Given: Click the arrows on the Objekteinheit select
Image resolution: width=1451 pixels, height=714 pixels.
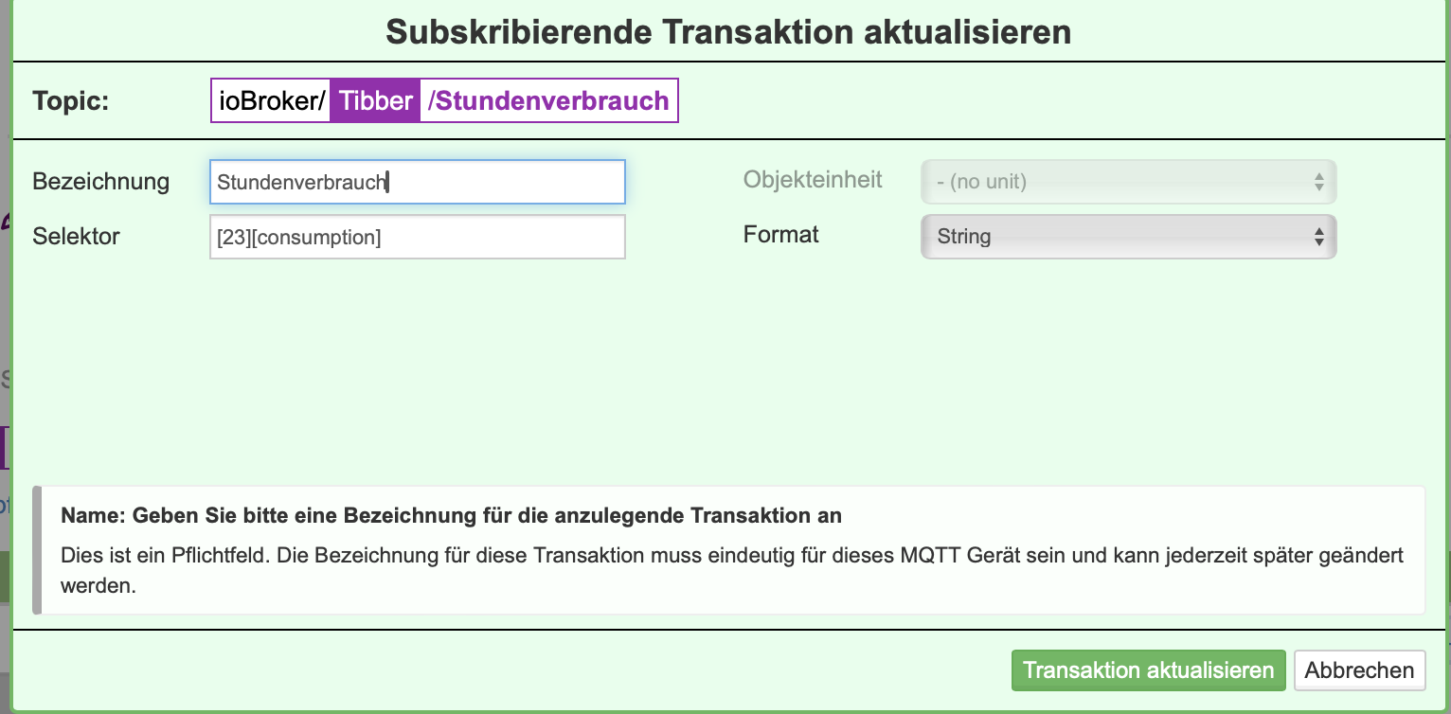Looking at the screenshot, I should coord(1318,182).
